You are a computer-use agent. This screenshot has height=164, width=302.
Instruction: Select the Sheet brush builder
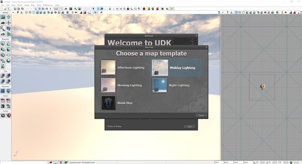(8, 55)
